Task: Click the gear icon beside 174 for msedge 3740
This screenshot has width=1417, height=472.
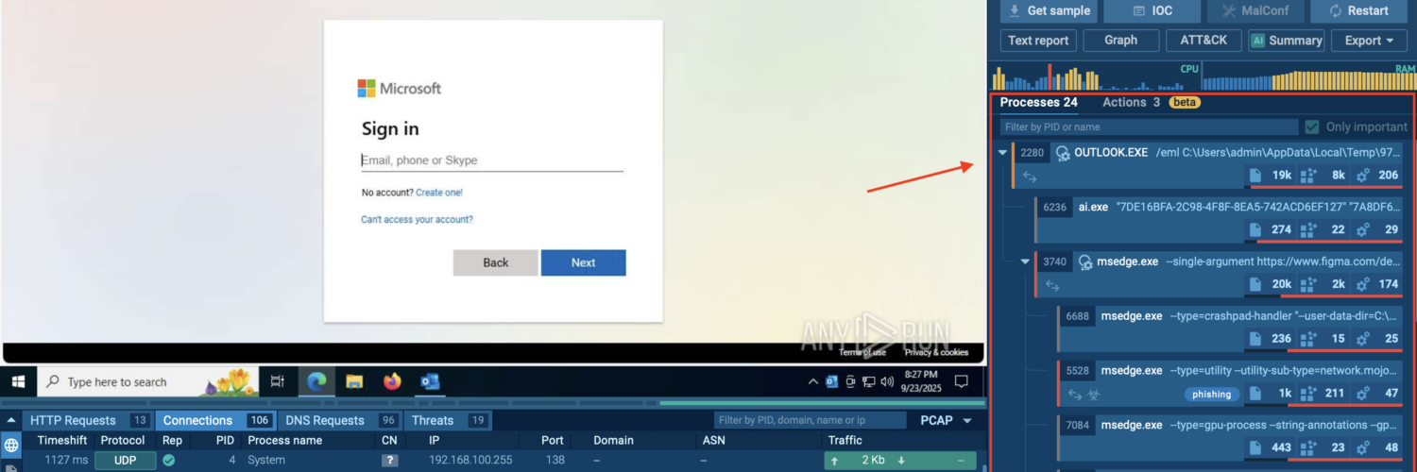Action: (1362, 284)
